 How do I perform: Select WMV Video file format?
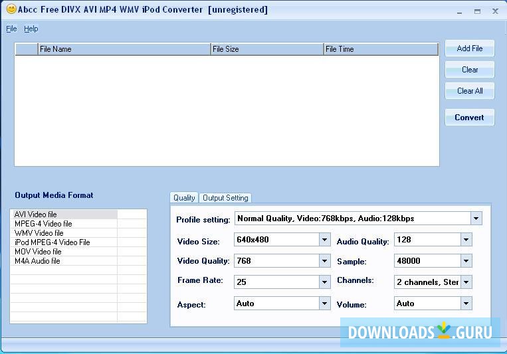(x=64, y=233)
